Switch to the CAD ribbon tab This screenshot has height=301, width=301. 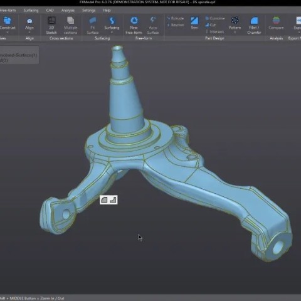pyautogui.click(x=50, y=10)
